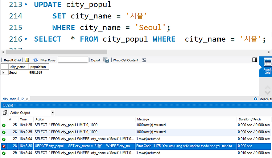
Task: Toggle Wrap Cell Content icon
Action: [144, 60]
